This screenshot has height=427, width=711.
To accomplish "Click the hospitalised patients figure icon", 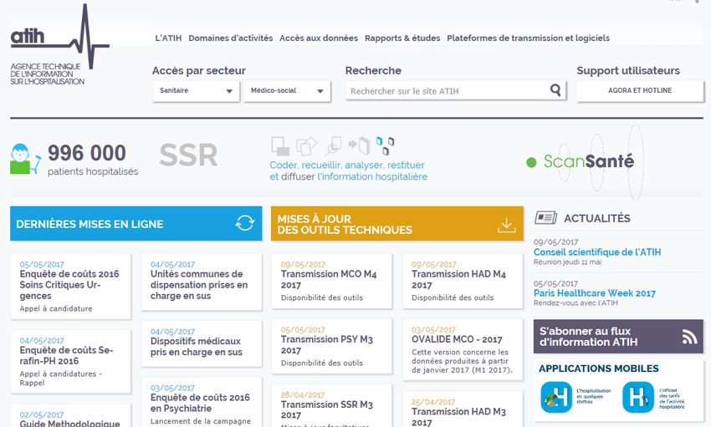I will click(23, 159).
